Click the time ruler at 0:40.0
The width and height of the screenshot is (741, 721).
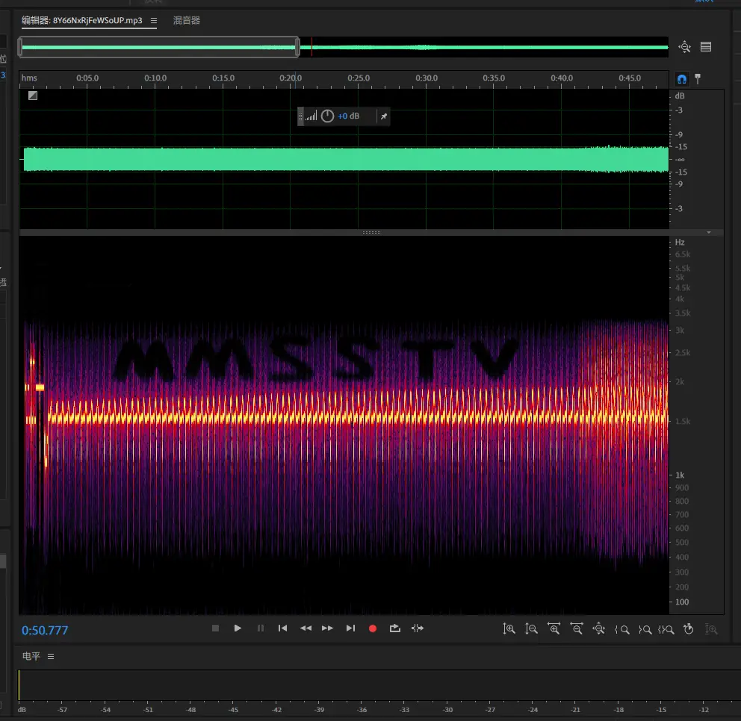point(562,78)
